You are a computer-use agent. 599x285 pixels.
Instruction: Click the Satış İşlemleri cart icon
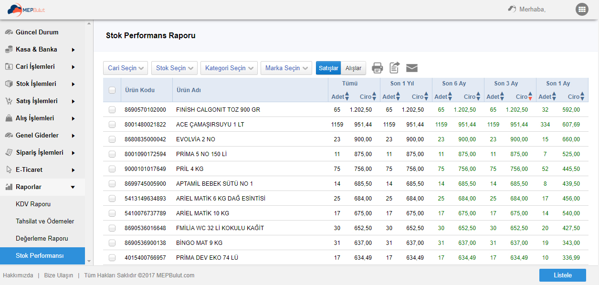(9, 101)
